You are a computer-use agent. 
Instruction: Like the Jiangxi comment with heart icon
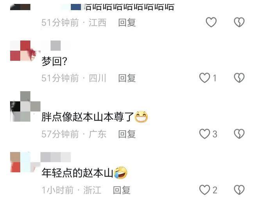coord(211,22)
